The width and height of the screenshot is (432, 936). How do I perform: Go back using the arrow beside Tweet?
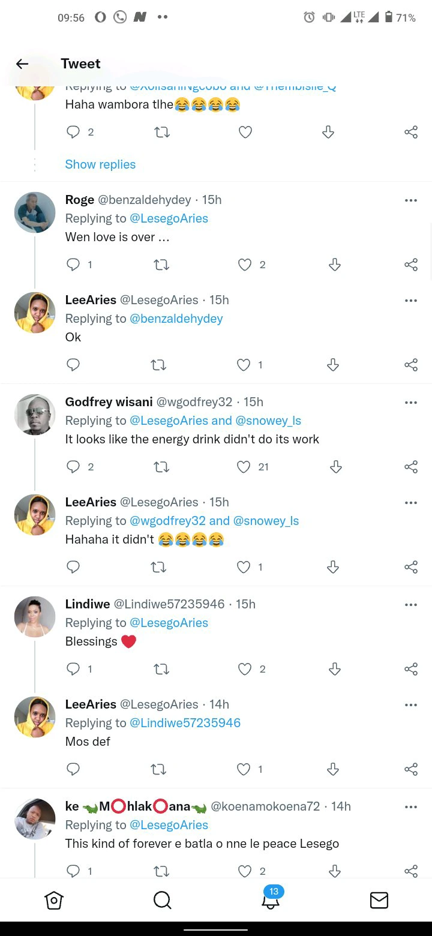click(x=22, y=64)
